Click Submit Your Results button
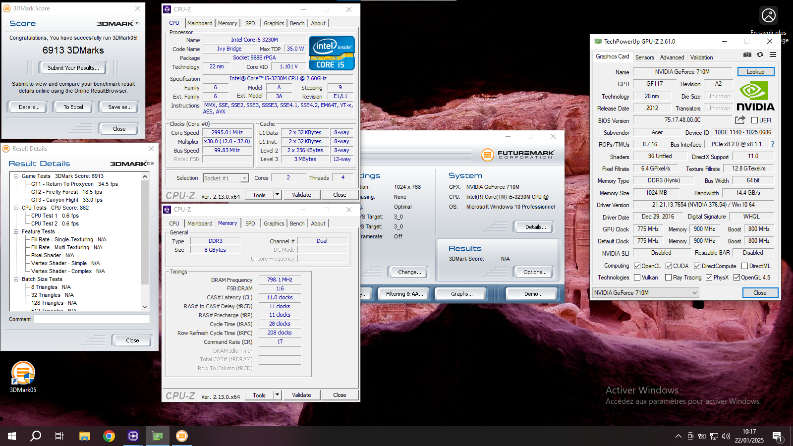This screenshot has width=793, height=446. tap(73, 68)
